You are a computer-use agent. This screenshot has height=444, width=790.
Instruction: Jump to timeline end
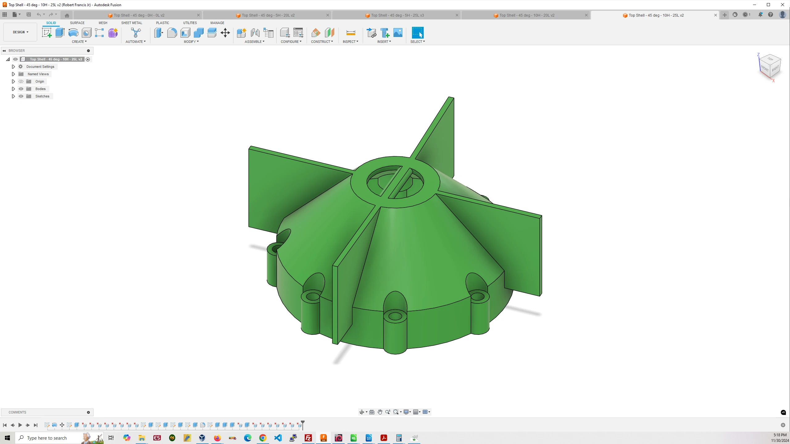pyautogui.click(x=35, y=425)
